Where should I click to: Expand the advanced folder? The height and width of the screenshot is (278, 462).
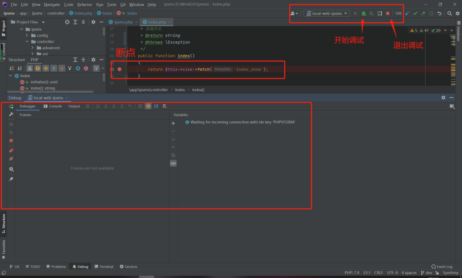(x=33, y=48)
